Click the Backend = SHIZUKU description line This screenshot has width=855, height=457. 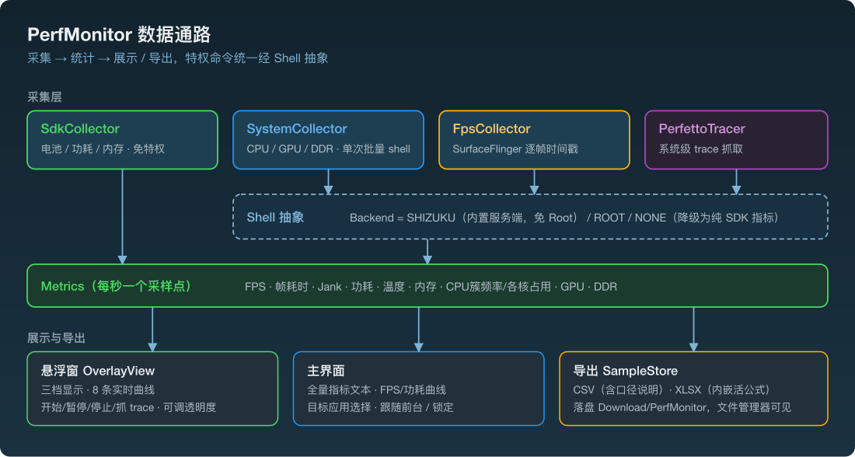point(564,218)
